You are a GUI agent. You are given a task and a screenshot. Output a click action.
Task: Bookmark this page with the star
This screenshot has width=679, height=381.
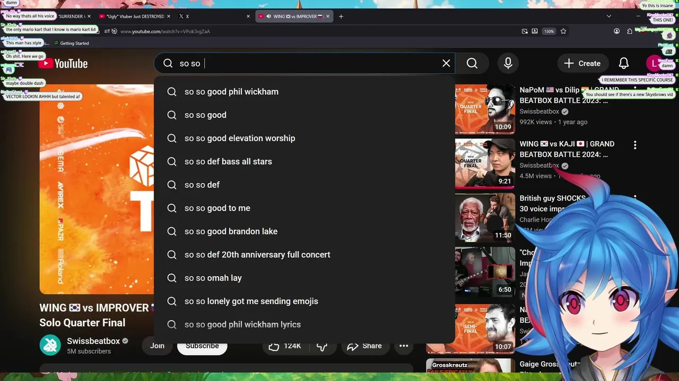coord(563,31)
